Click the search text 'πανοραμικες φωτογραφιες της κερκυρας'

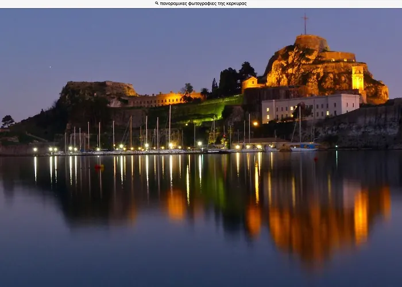pos(203,3)
